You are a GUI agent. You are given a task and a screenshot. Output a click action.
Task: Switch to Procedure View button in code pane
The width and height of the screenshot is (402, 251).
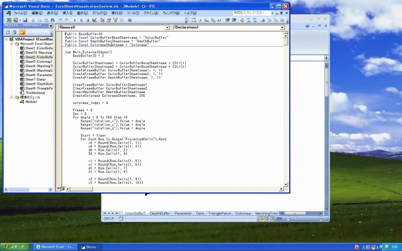pos(59,189)
